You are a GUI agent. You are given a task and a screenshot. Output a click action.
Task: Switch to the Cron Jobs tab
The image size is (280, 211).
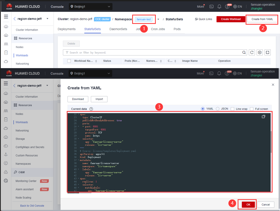click(158, 29)
